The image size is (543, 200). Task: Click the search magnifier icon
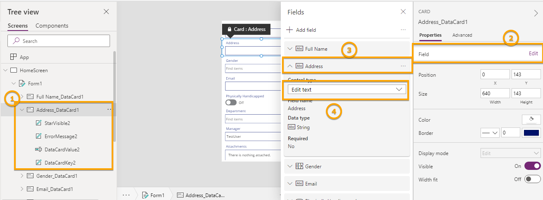click(17, 41)
